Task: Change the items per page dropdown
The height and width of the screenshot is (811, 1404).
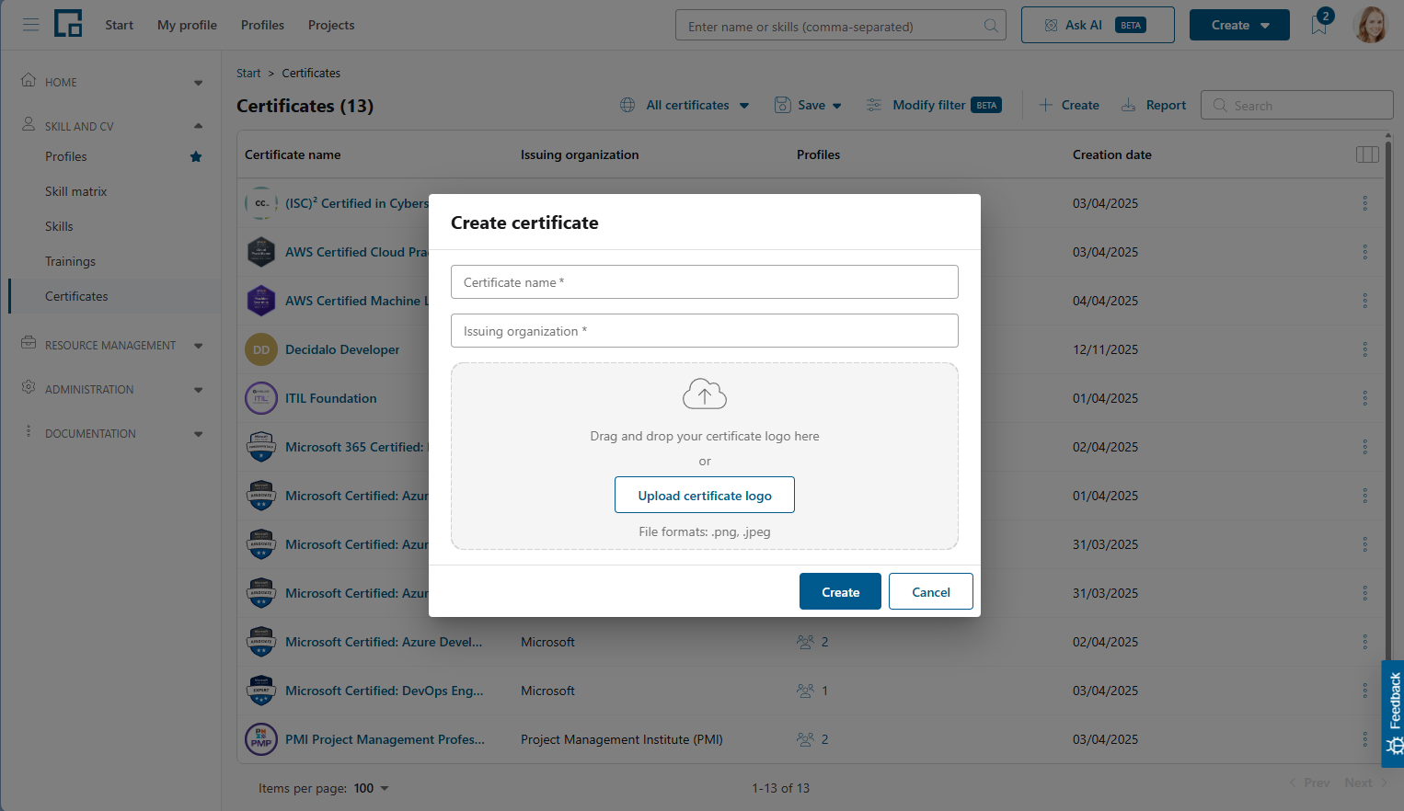Action: coord(372,788)
